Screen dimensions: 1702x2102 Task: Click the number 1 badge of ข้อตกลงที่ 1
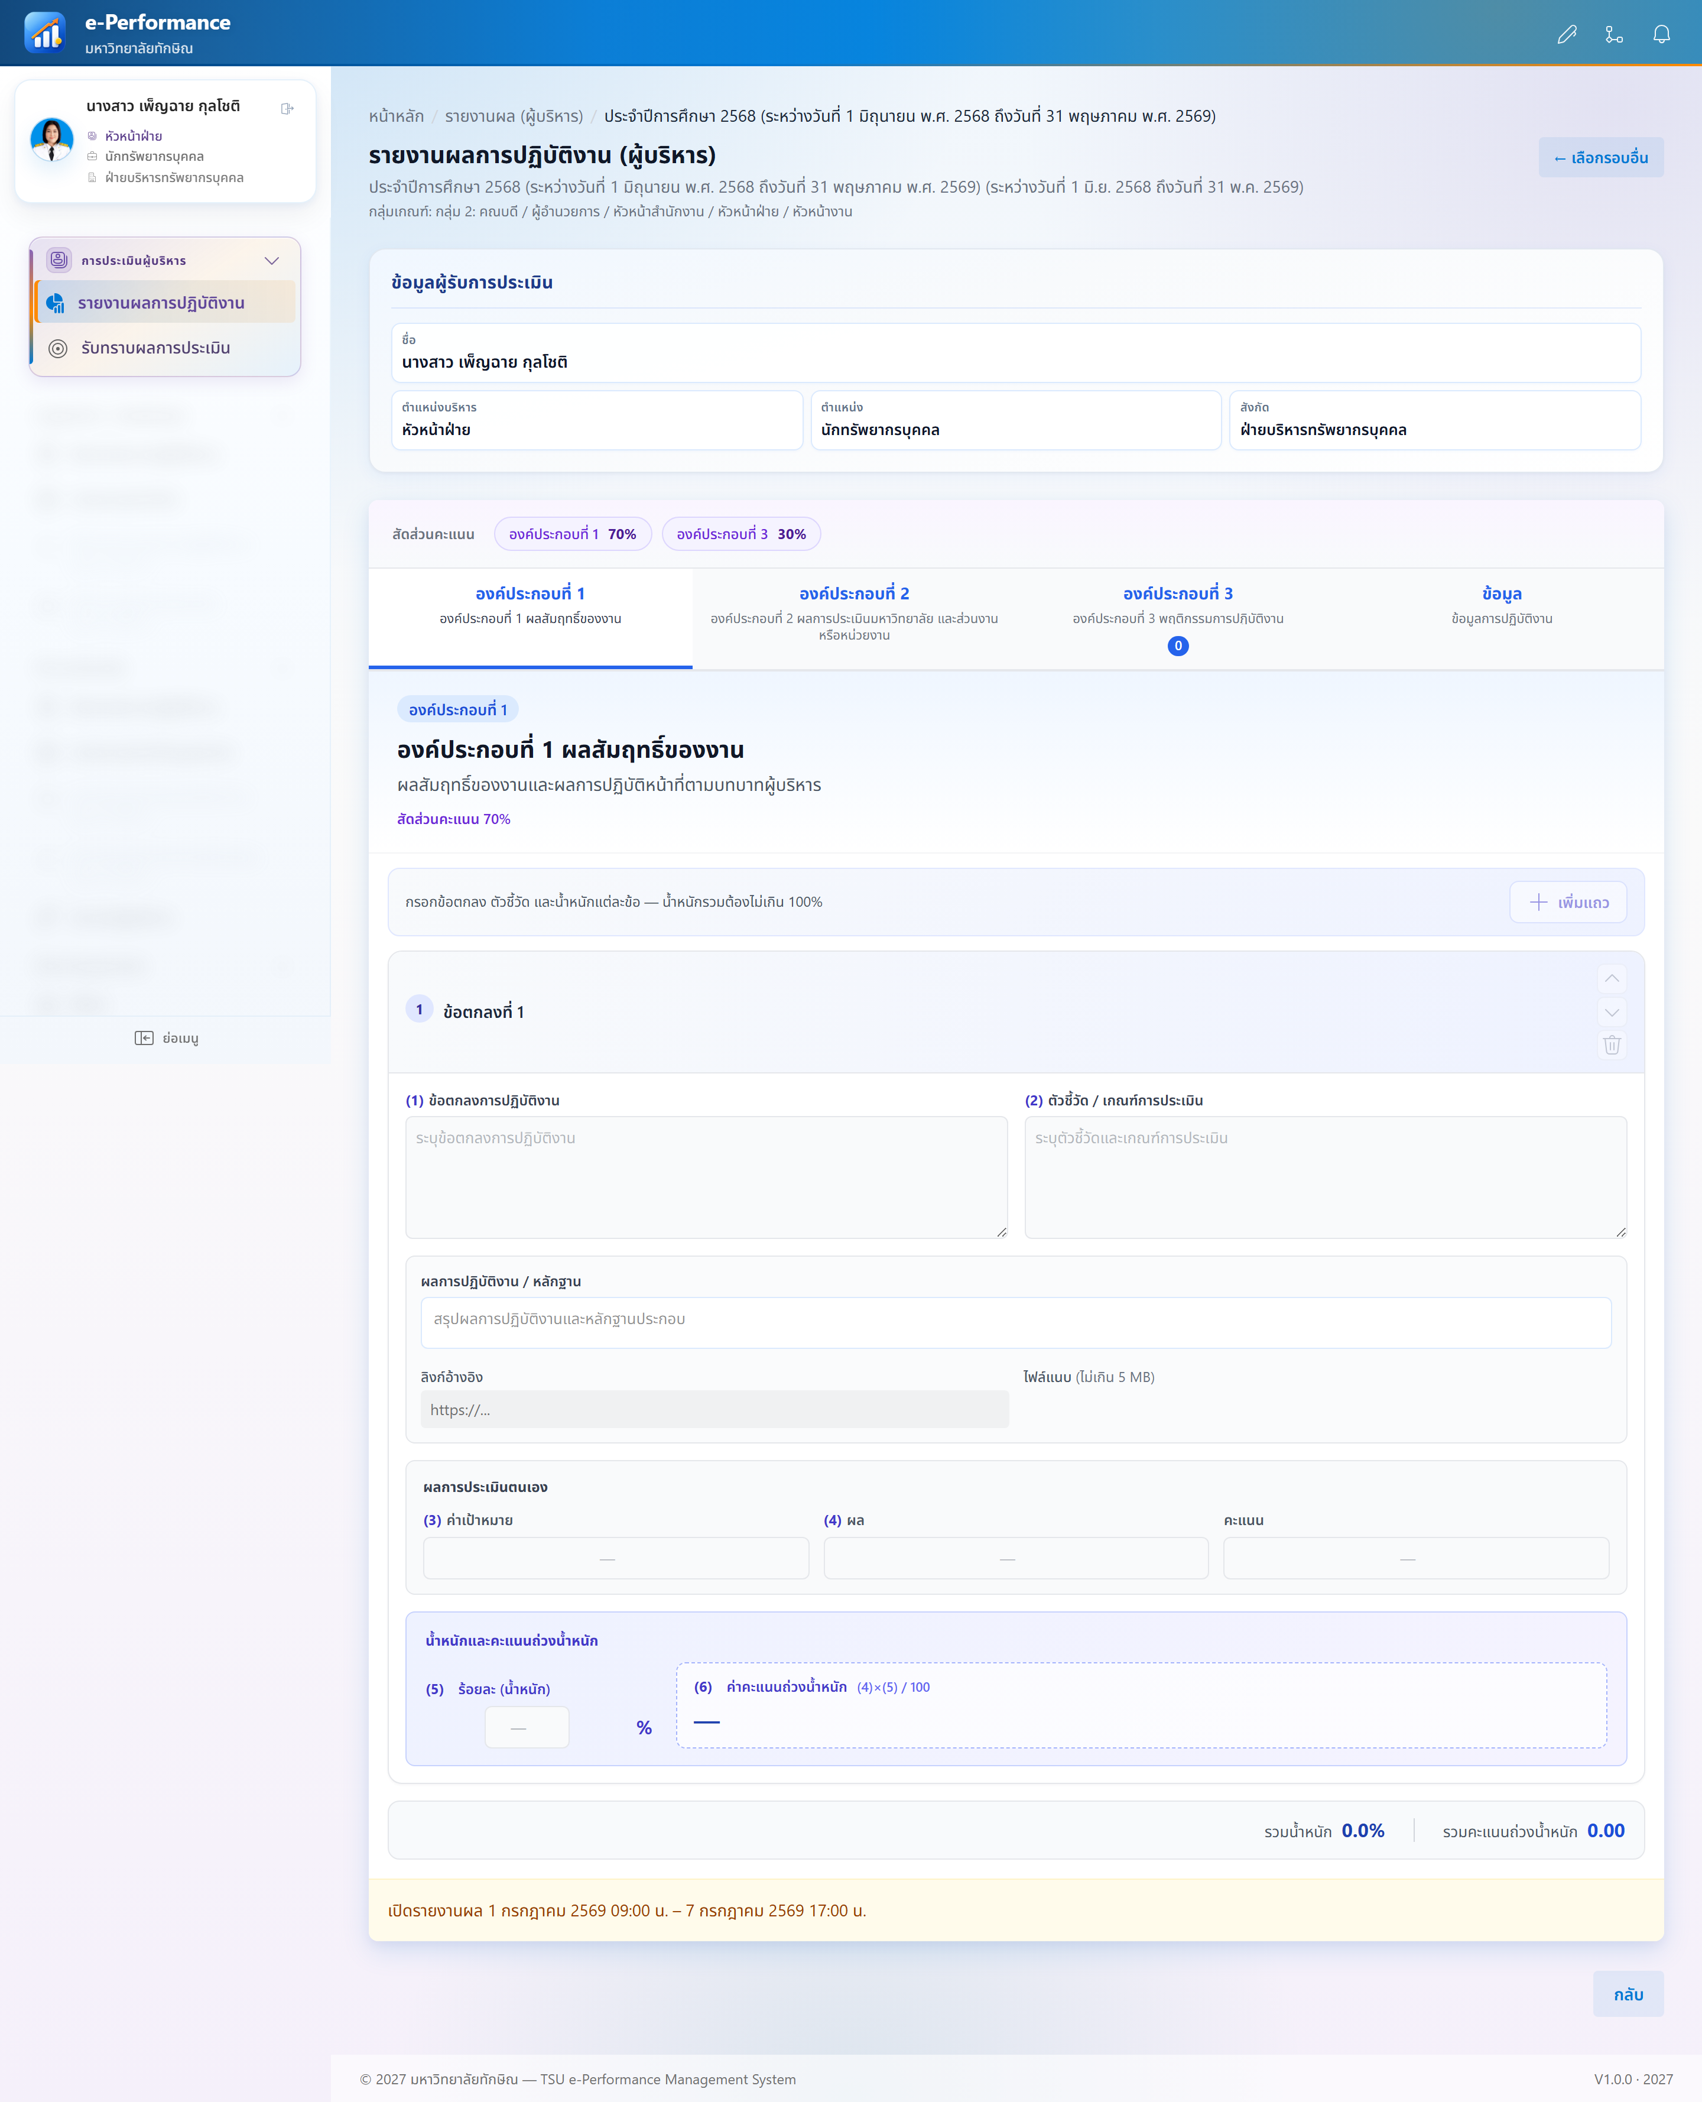pos(420,1009)
